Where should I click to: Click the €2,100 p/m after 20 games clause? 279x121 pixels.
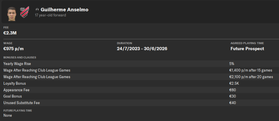coord(251,77)
